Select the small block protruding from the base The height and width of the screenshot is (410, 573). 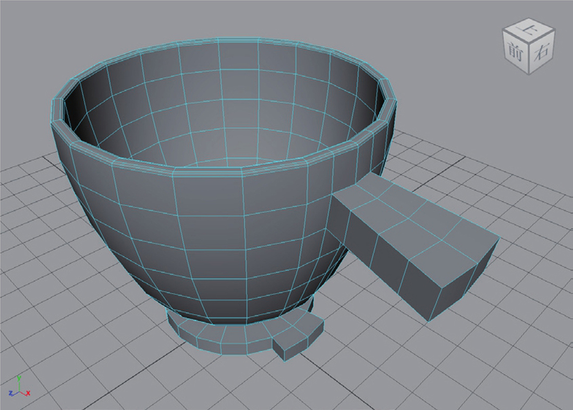point(286,347)
